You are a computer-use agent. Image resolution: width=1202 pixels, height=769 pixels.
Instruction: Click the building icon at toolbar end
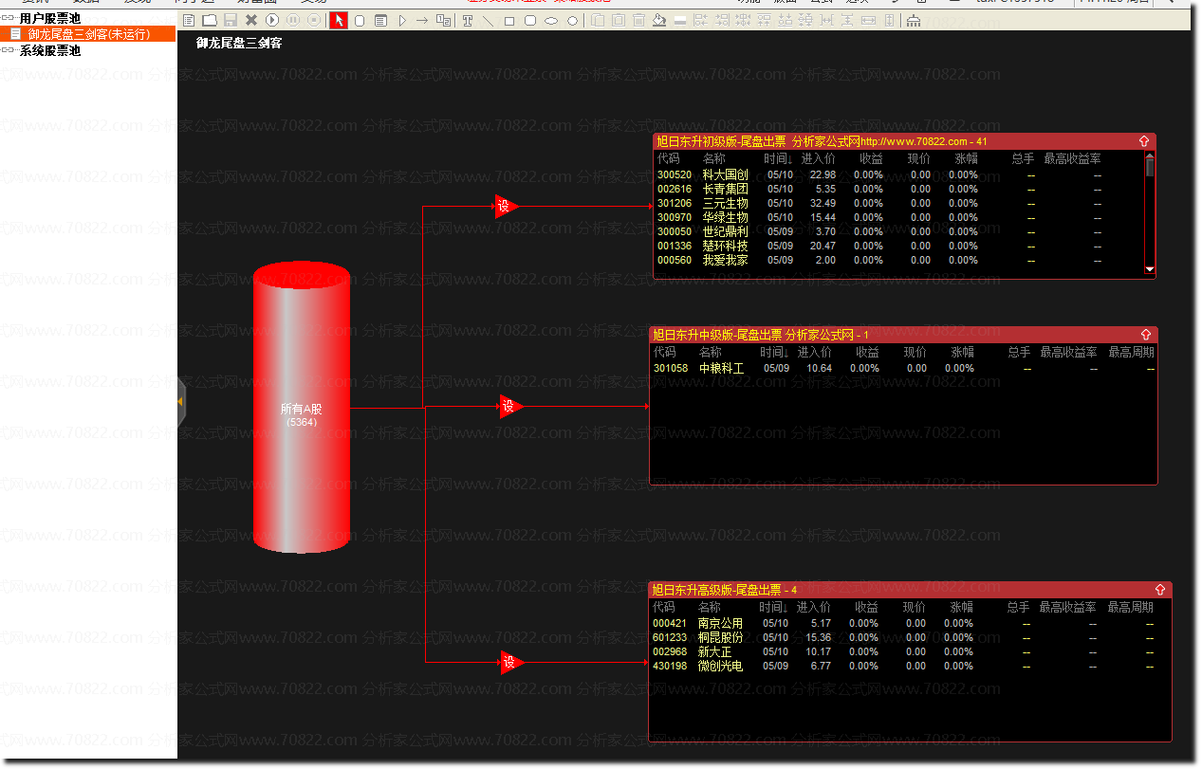[914, 20]
